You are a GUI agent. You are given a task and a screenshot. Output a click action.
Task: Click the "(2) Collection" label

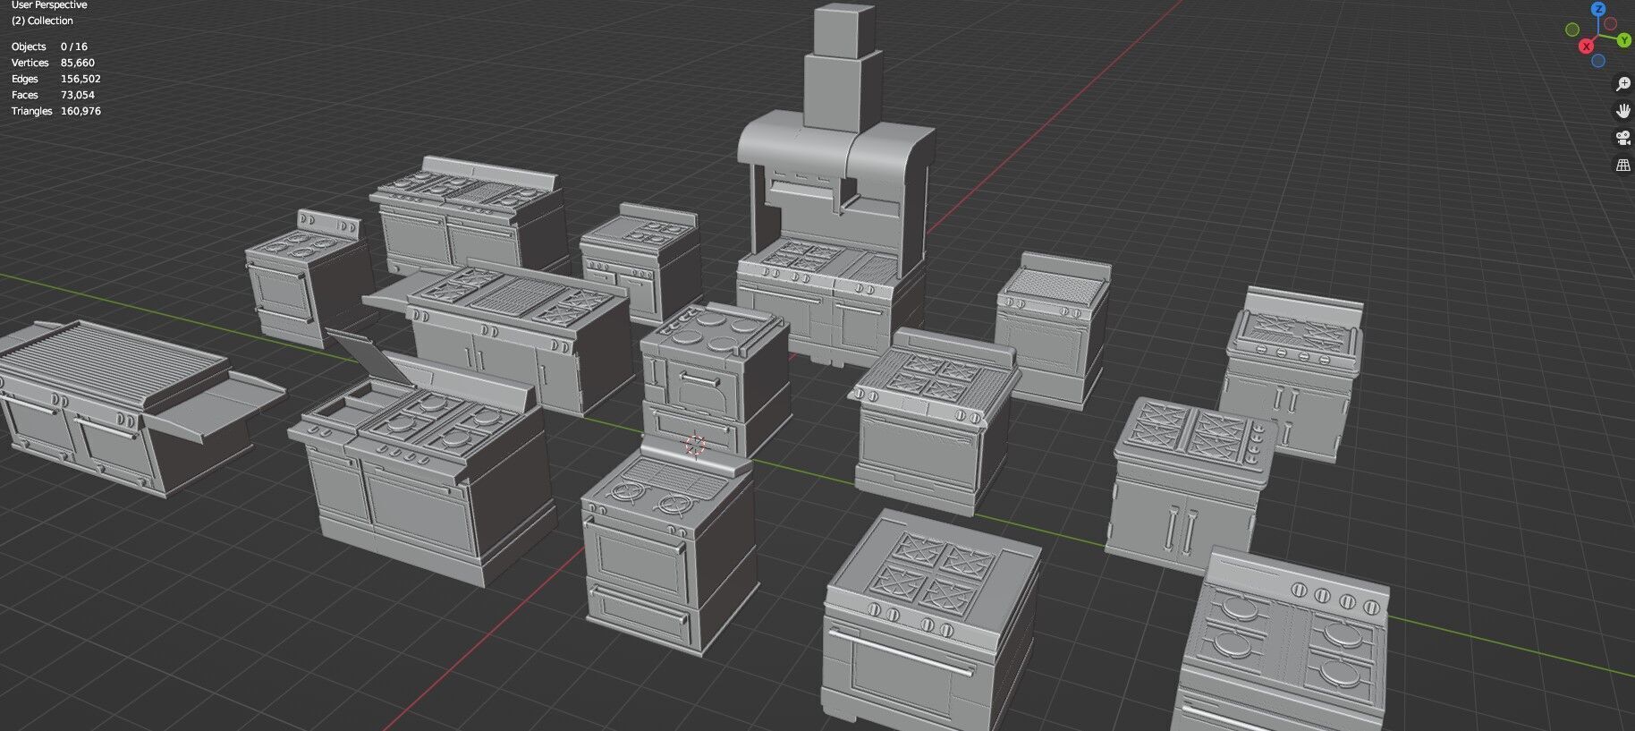(42, 21)
